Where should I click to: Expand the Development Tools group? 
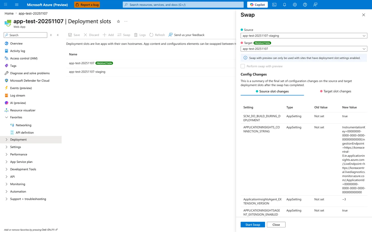coord(31,169)
